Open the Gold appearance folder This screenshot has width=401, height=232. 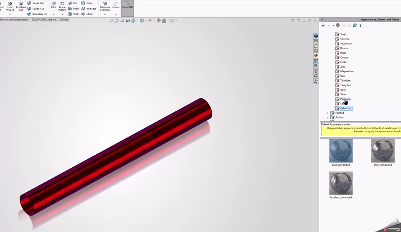pos(340,89)
